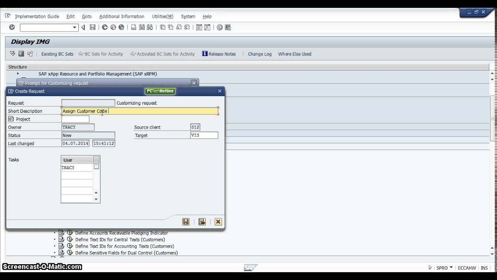Click the Create New Session icon
The width and height of the screenshot is (497, 280).
pyautogui.click(x=199, y=27)
